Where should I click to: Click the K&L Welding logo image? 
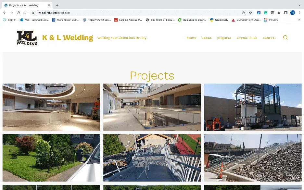click(x=27, y=38)
